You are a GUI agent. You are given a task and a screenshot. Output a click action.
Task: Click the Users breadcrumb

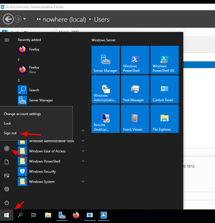(102, 20)
